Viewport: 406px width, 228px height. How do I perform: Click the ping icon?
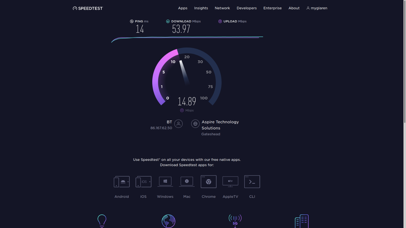point(132,21)
